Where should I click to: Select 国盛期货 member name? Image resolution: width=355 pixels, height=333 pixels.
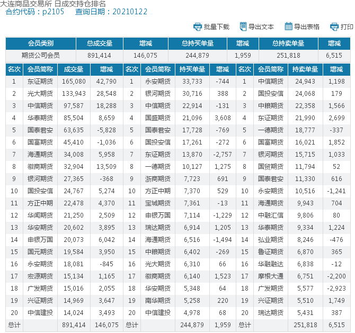[x=158, y=118]
